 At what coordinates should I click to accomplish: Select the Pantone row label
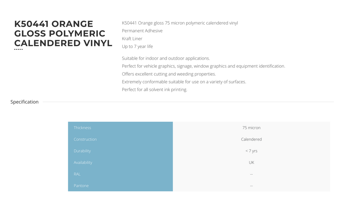coord(81,186)
